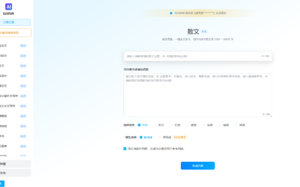300x187 pixels.
Task: Click the AI logo icon in sidebar
Action: (x=9, y=7)
